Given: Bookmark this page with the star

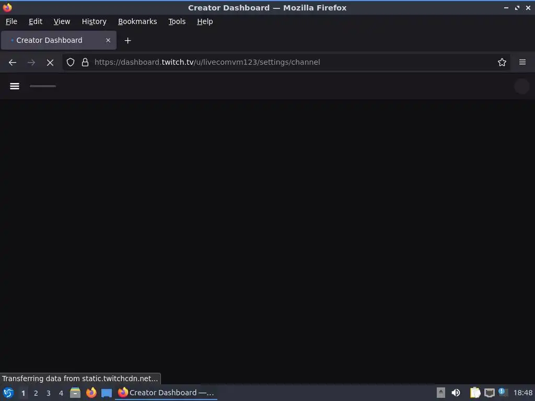Looking at the screenshot, I should (502, 63).
